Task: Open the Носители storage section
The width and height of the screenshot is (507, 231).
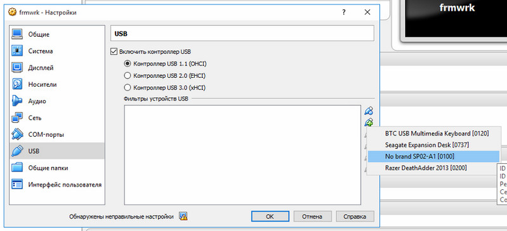Action: click(x=57, y=85)
